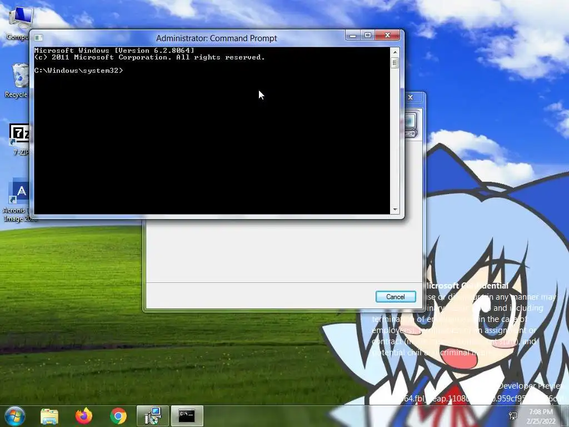Maximize the Command Prompt window

[x=368, y=36]
